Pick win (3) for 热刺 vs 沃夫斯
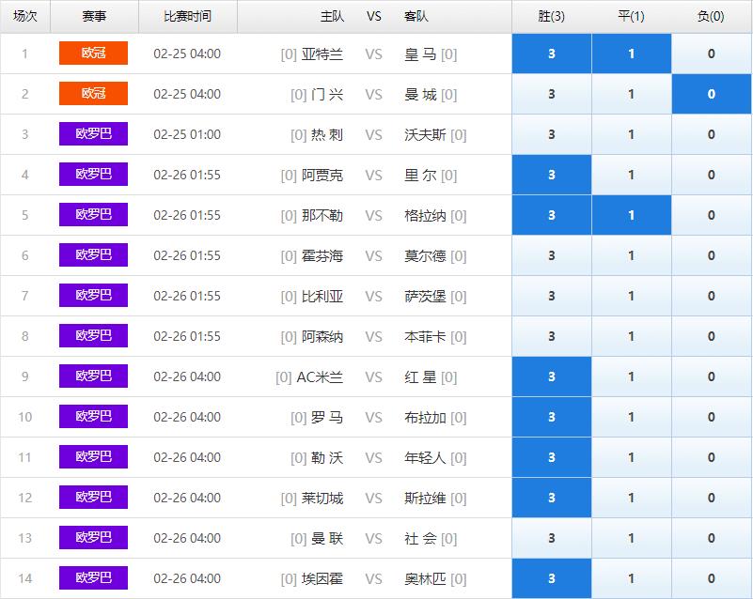This screenshot has width=753, height=599. (x=552, y=134)
